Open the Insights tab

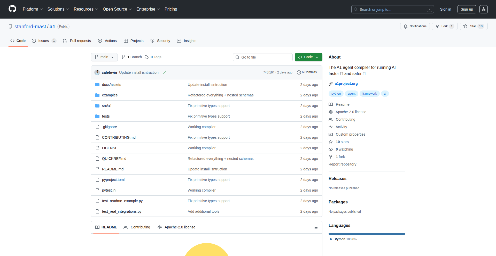click(x=187, y=41)
